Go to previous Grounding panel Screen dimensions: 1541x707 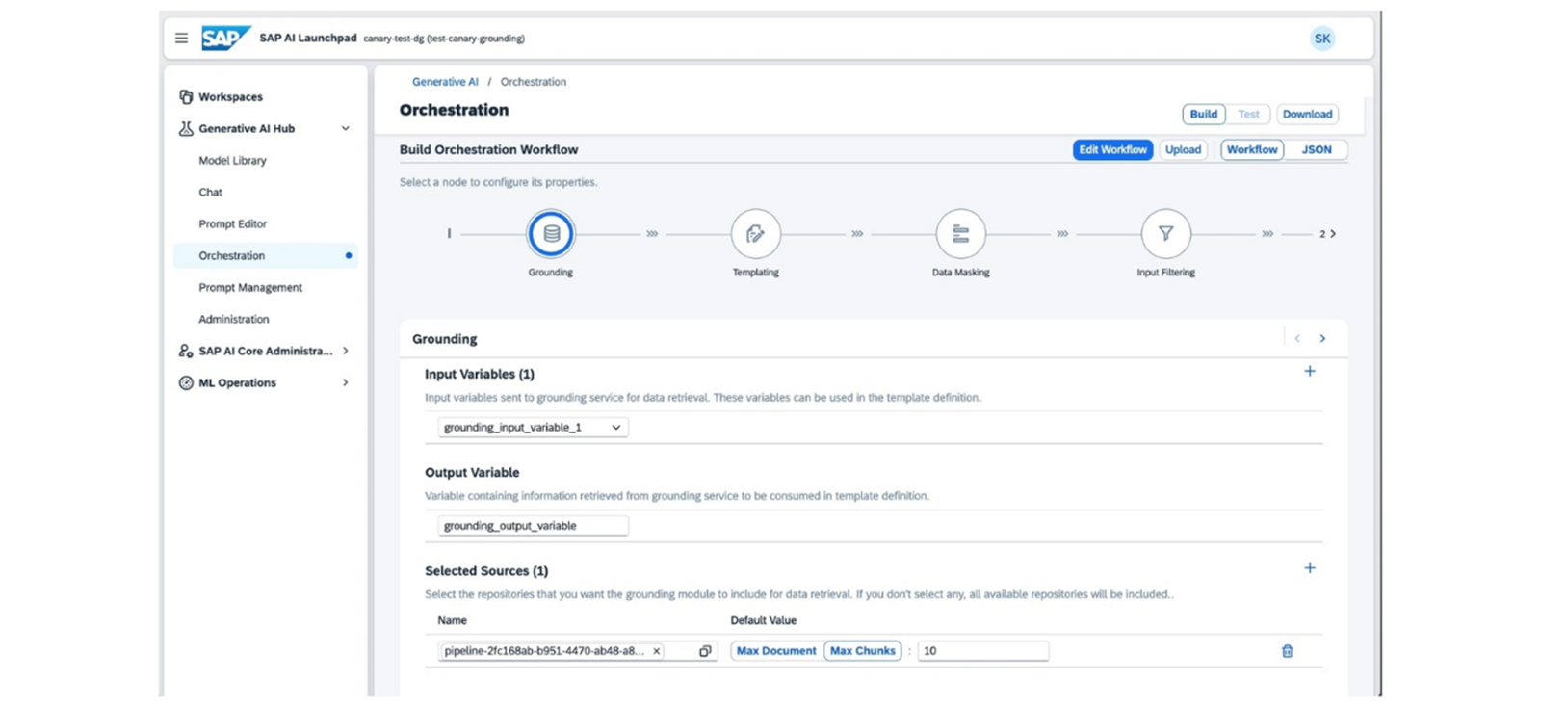point(1298,339)
